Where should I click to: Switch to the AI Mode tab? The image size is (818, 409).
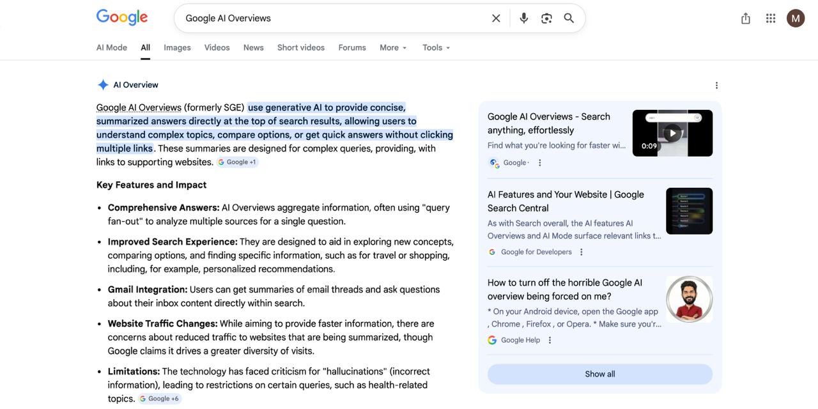pos(112,48)
